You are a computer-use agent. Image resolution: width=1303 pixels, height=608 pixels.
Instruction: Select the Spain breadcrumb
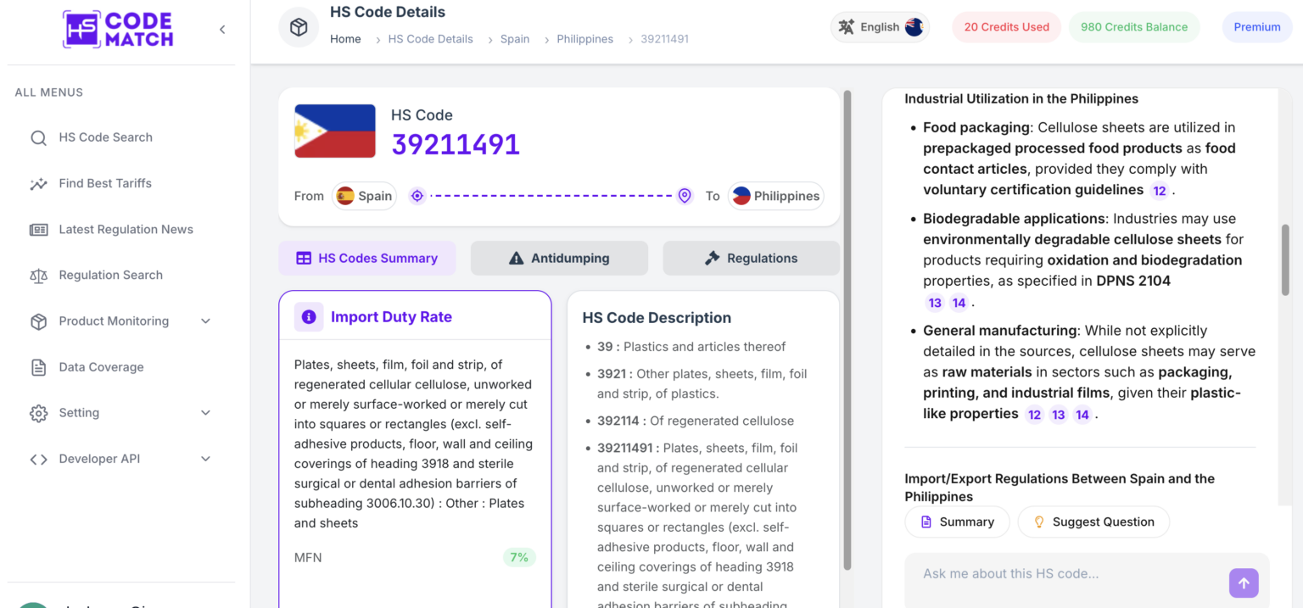(515, 39)
